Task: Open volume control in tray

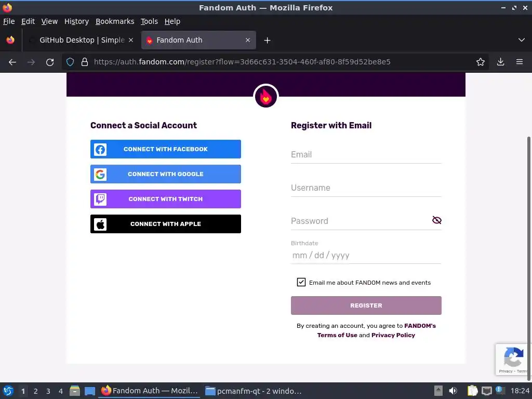Action: [453, 391]
